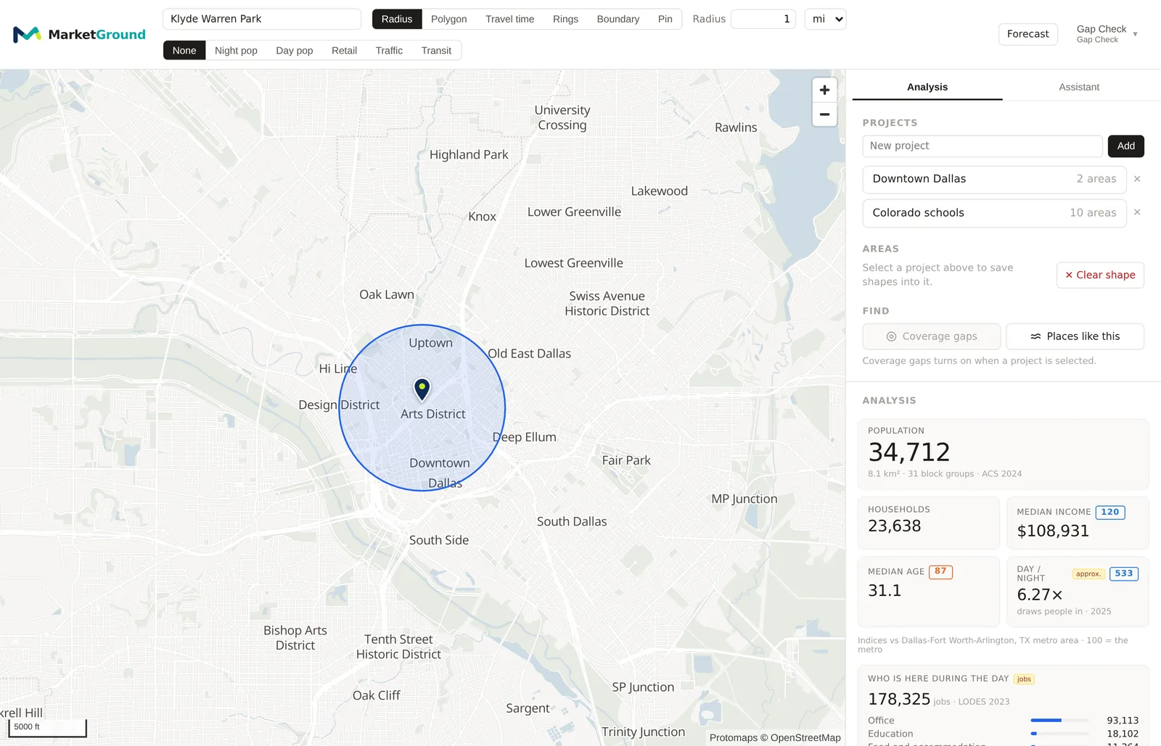Viewport: 1161px width, 746px height.
Task: Select the Polygon shape mode
Action: tap(449, 19)
